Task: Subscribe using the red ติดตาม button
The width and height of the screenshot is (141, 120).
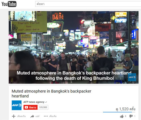Action: (x=30, y=107)
